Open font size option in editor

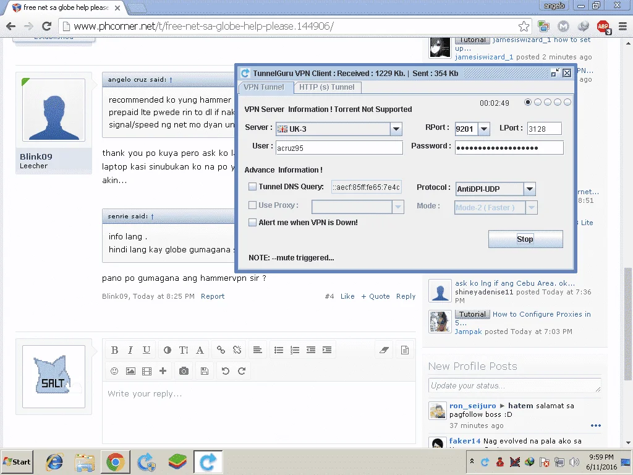click(x=184, y=350)
